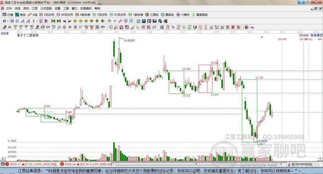Switch to the K线 candlestick chart button
This screenshot has height=174, width=323.
[x=32, y=14]
